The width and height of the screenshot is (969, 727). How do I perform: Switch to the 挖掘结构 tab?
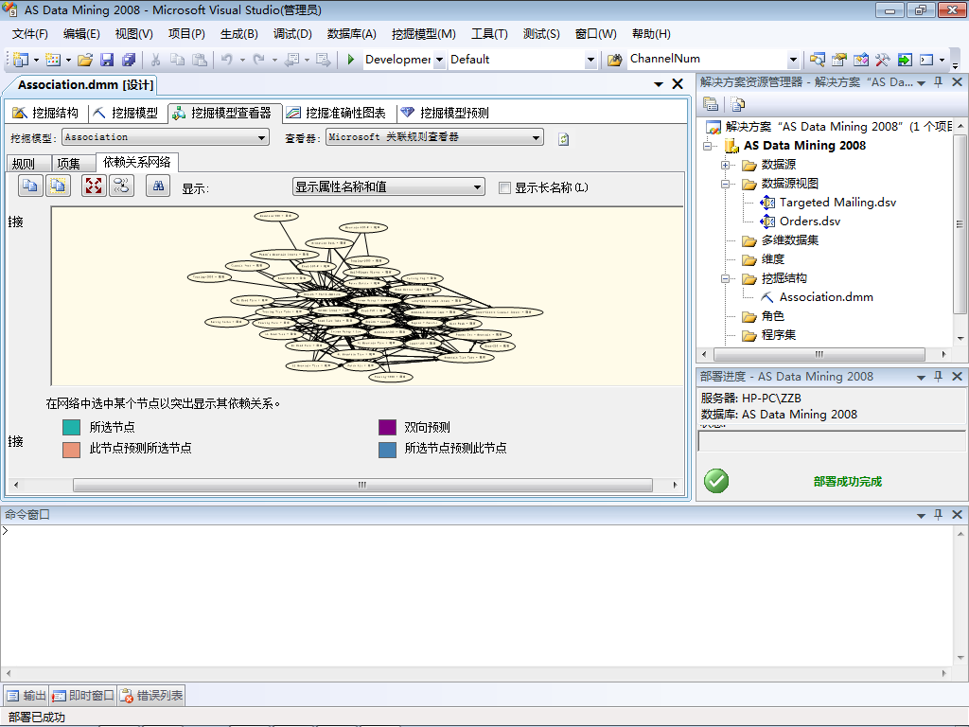click(45, 113)
